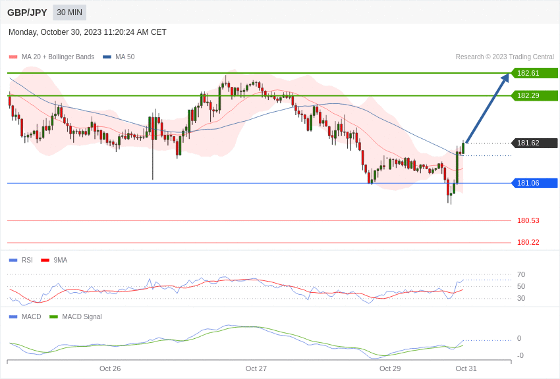The image size is (560, 379).
Task: Click the 9MA legend swatch
Action: click(45, 261)
